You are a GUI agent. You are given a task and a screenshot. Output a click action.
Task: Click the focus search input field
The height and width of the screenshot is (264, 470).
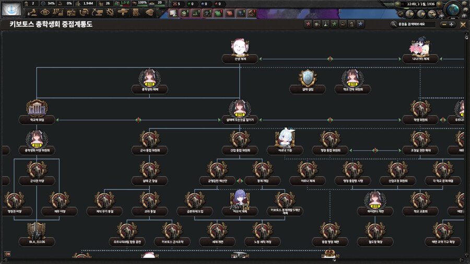pos(416,24)
